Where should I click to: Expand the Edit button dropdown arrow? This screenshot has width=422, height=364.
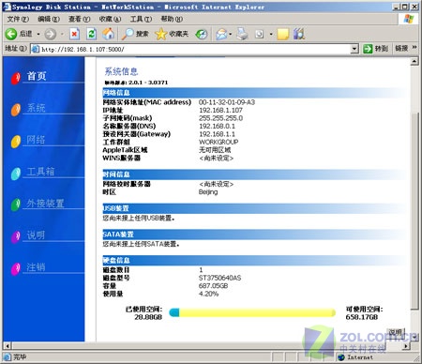click(x=271, y=34)
